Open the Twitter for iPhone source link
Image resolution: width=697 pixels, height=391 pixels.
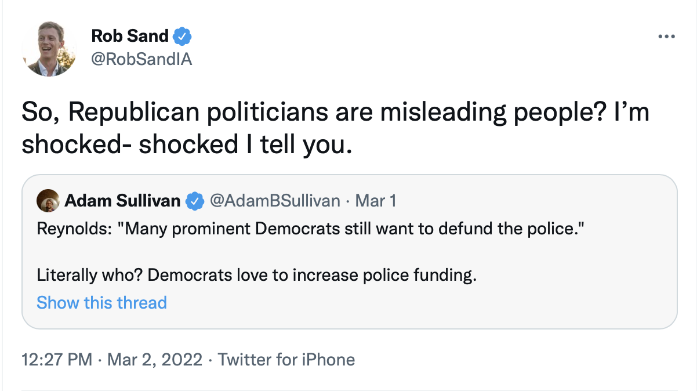point(286,360)
